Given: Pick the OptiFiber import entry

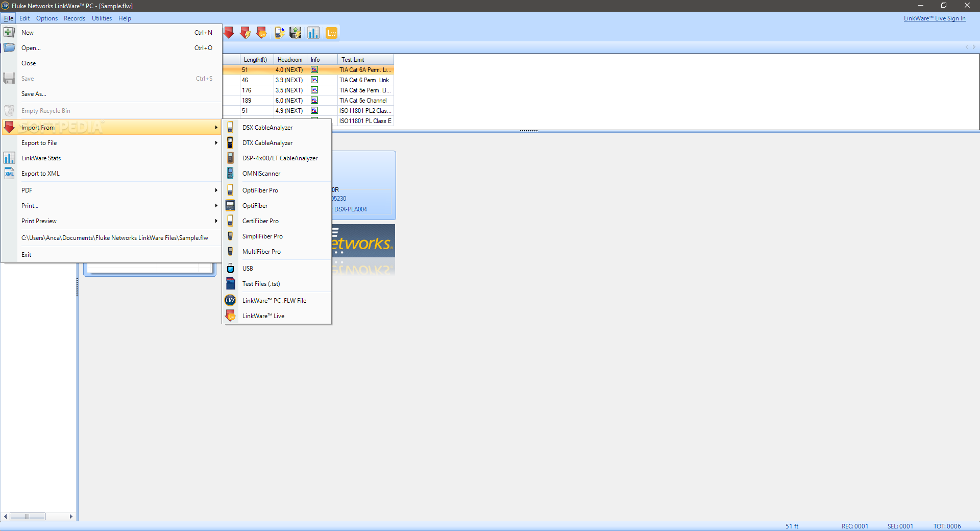Looking at the screenshot, I should click(277, 206).
